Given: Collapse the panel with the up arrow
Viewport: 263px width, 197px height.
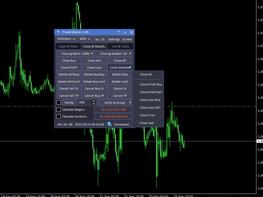Looking at the screenshot, I should tap(125, 32).
